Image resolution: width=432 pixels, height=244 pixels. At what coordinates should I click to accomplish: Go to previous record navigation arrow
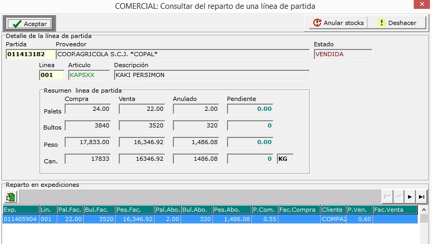[x=399, y=197]
